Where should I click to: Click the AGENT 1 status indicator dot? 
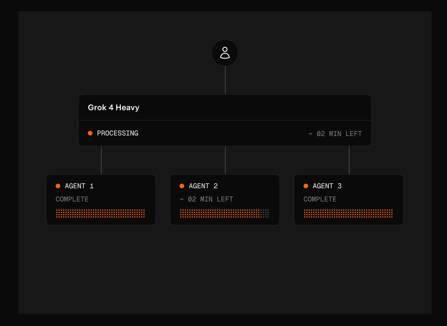[58, 186]
